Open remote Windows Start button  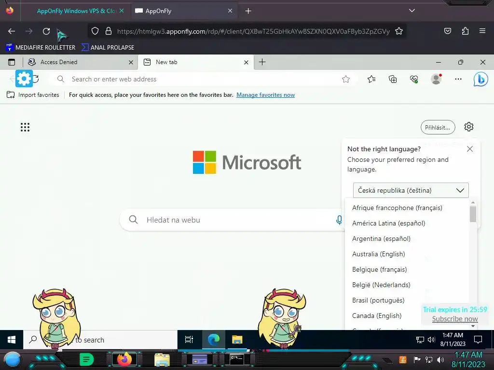(x=12, y=340)
